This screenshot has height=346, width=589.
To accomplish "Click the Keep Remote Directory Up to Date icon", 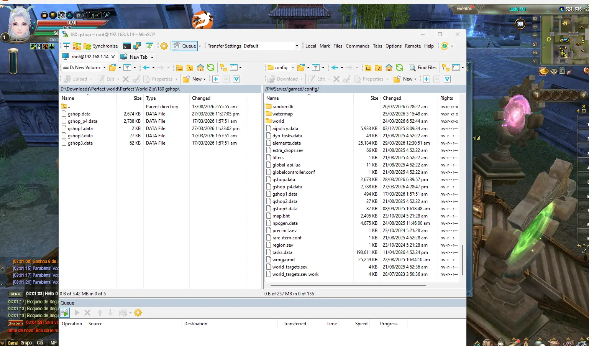I will pos(77,46).
